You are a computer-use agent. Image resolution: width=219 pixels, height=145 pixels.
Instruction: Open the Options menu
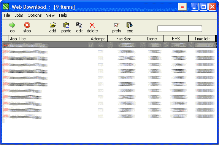tap(35, 15)
